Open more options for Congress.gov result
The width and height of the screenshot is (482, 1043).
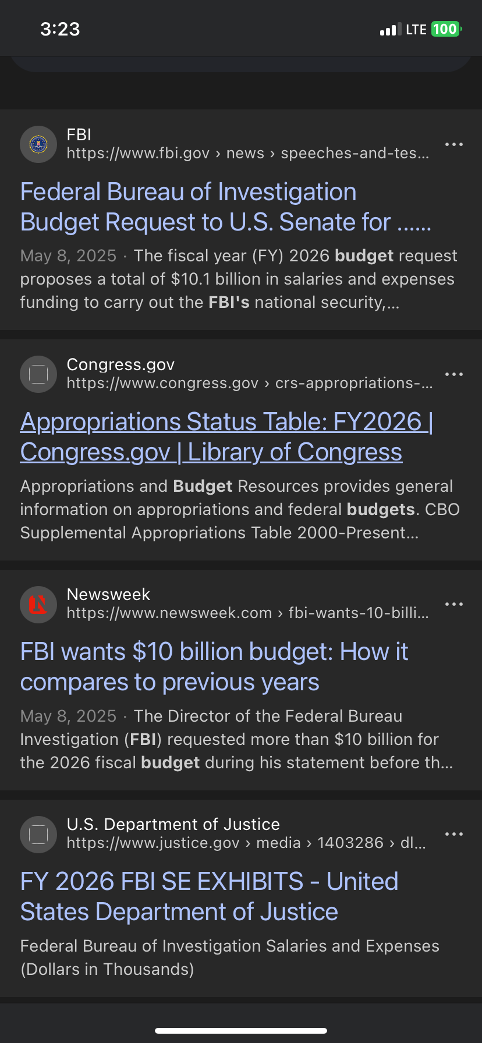(453, 374)
